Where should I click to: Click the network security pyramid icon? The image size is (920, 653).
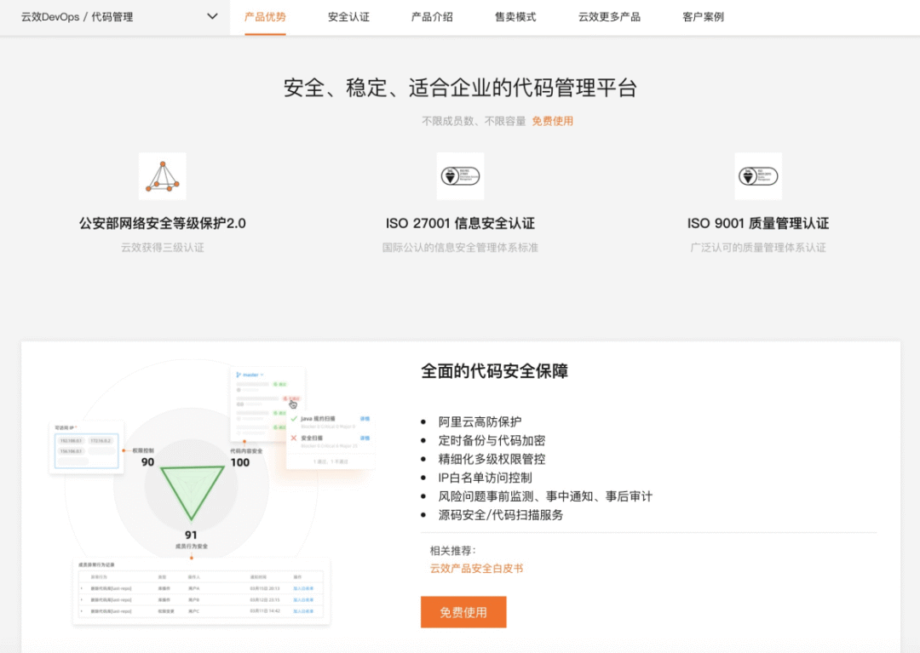click(x=163, y=176)
